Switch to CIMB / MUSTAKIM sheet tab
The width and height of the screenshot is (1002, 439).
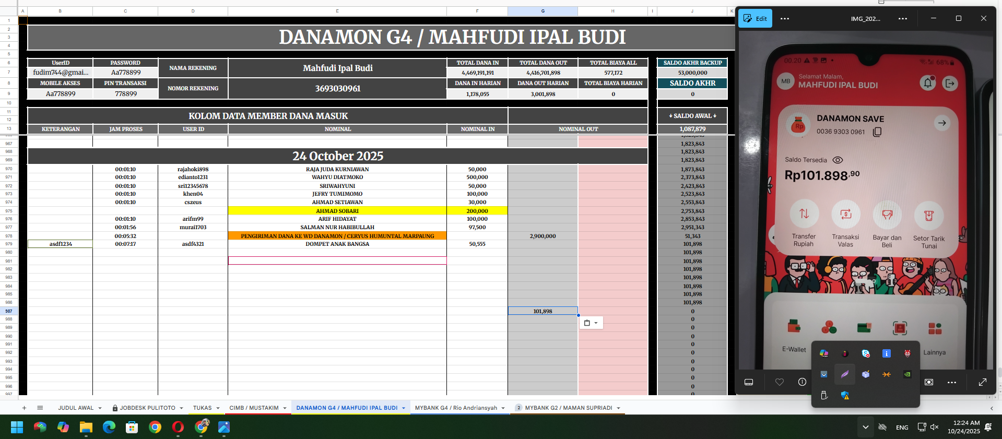tap(254, 408)
